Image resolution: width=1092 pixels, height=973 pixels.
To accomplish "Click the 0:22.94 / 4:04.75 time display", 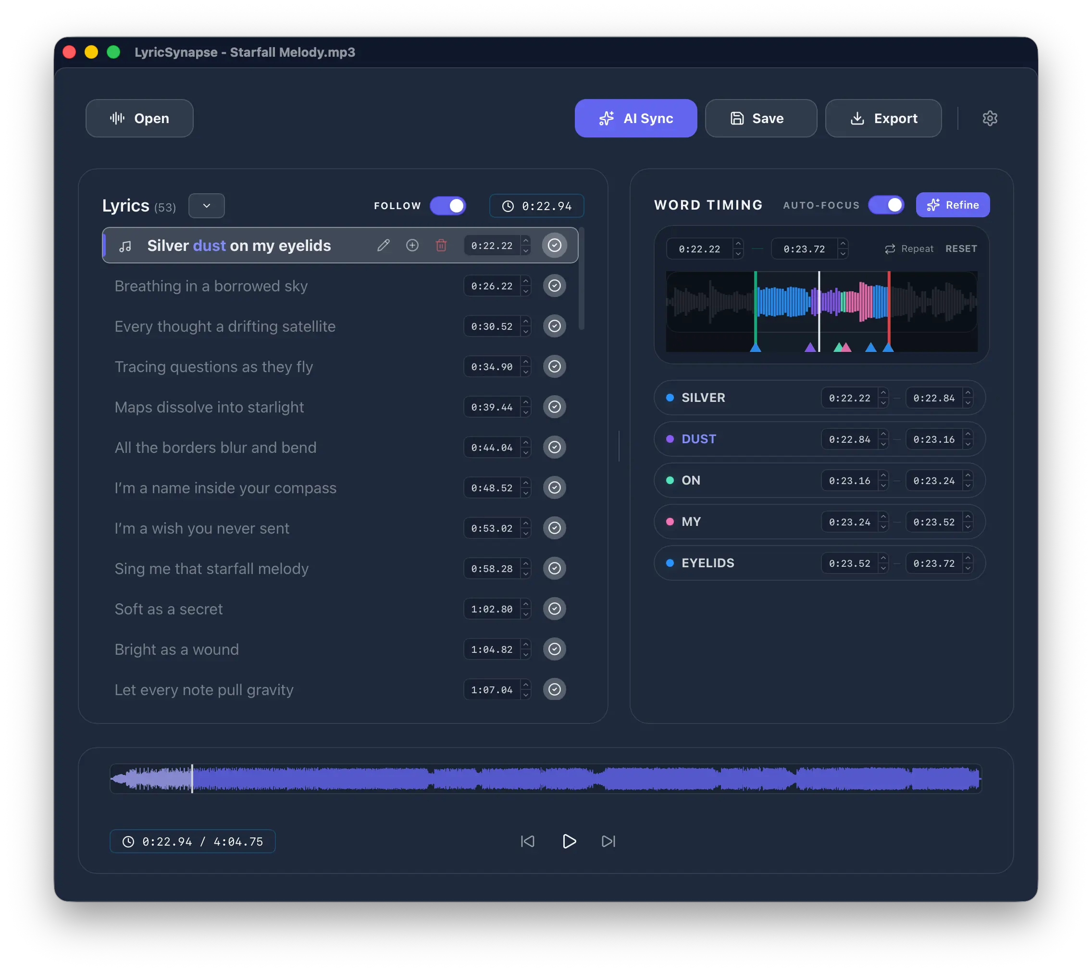I will 192,841.
